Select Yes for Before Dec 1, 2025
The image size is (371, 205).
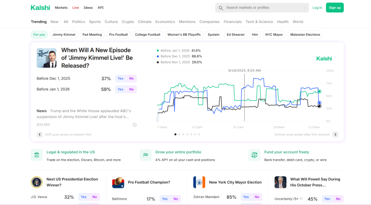pyautogui.click(x=120, y=79)
